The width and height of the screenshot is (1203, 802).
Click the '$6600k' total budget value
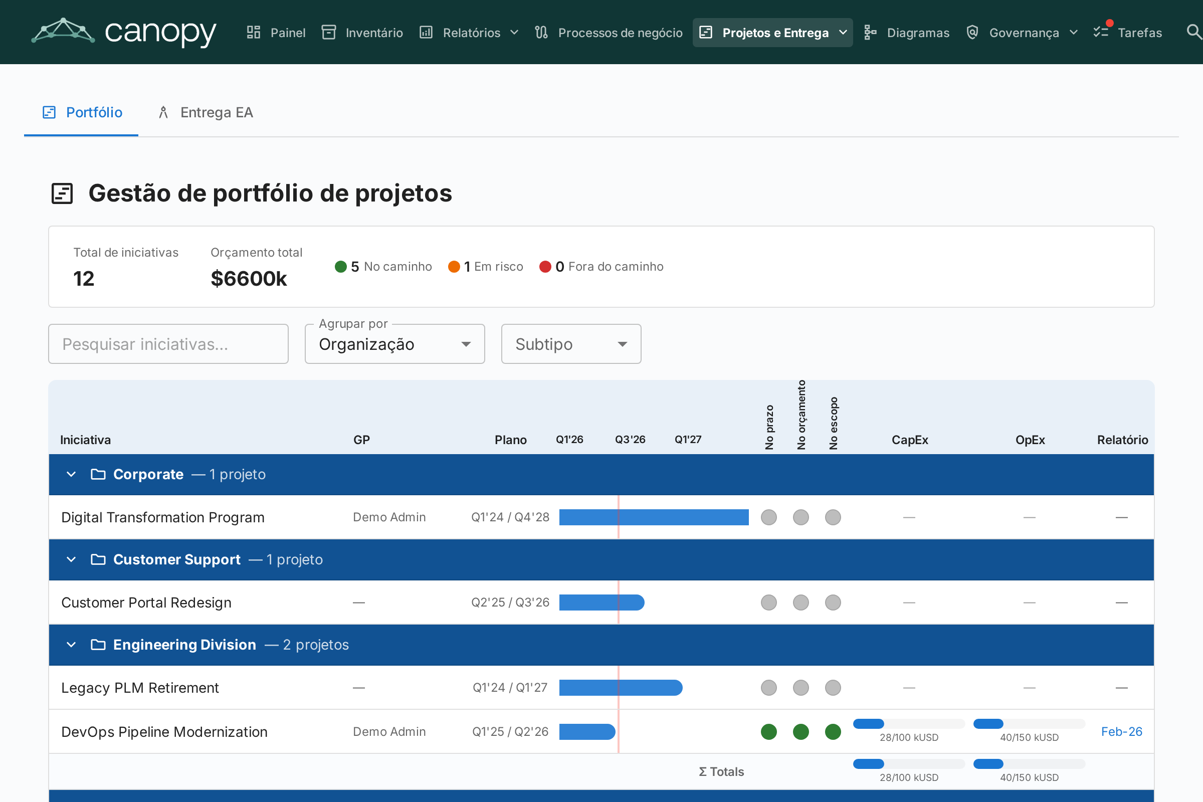(249, 279)
